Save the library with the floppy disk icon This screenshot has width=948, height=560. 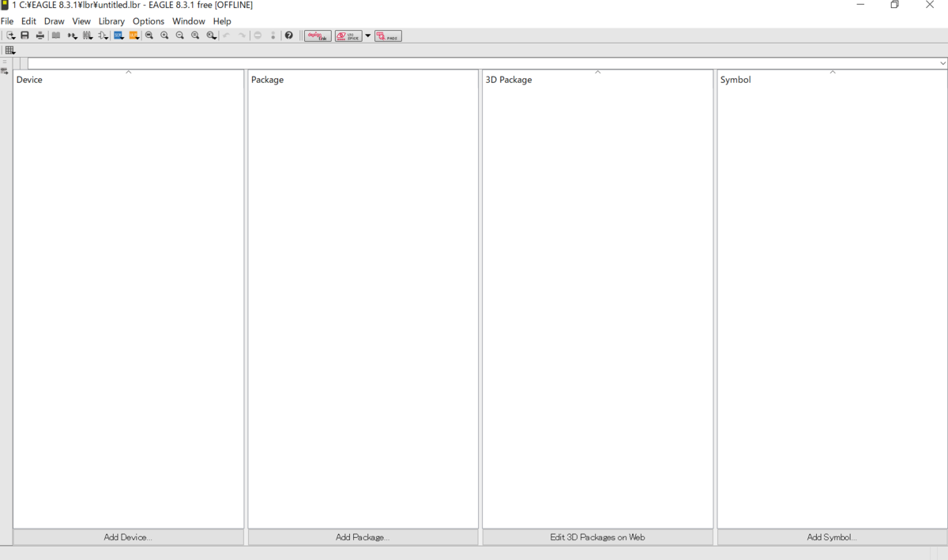(24, 36)
